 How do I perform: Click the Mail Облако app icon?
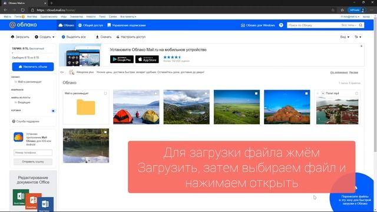coord(18,137)
